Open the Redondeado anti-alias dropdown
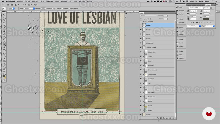220x124 pixels. click(209, 26)
